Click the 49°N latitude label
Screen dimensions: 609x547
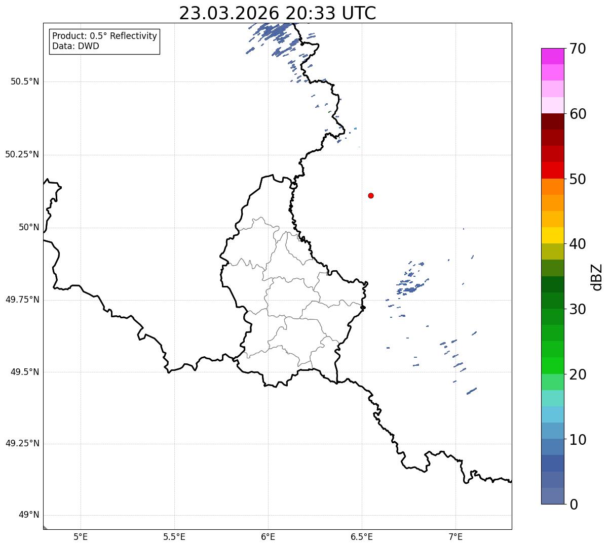[x=29, y=515]
